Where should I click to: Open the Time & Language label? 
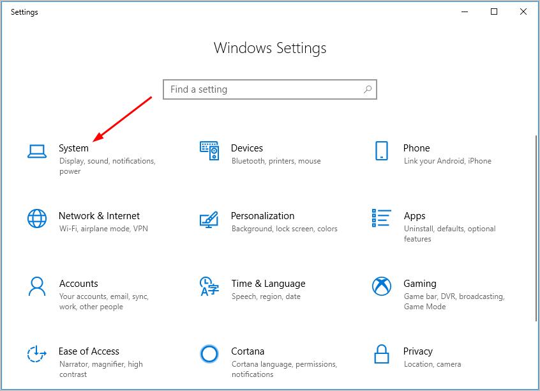click(x=268, y=284)
